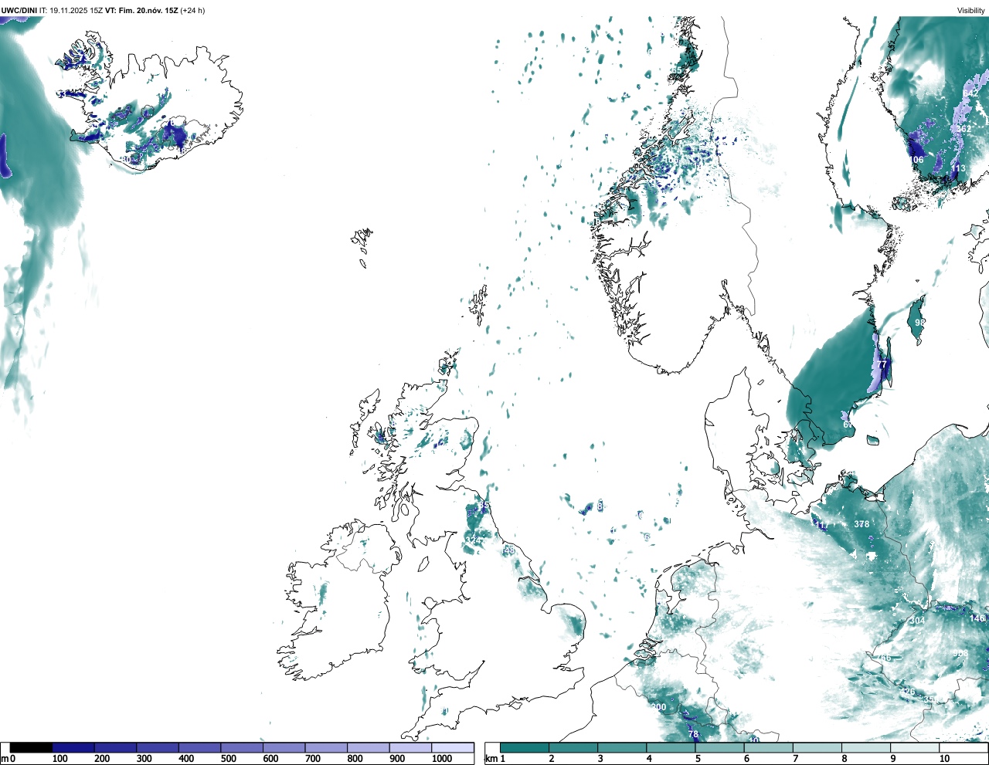Viewport: 989px width, 765px height.
Task: Click the '304' map value
Action: coord(917,621)
